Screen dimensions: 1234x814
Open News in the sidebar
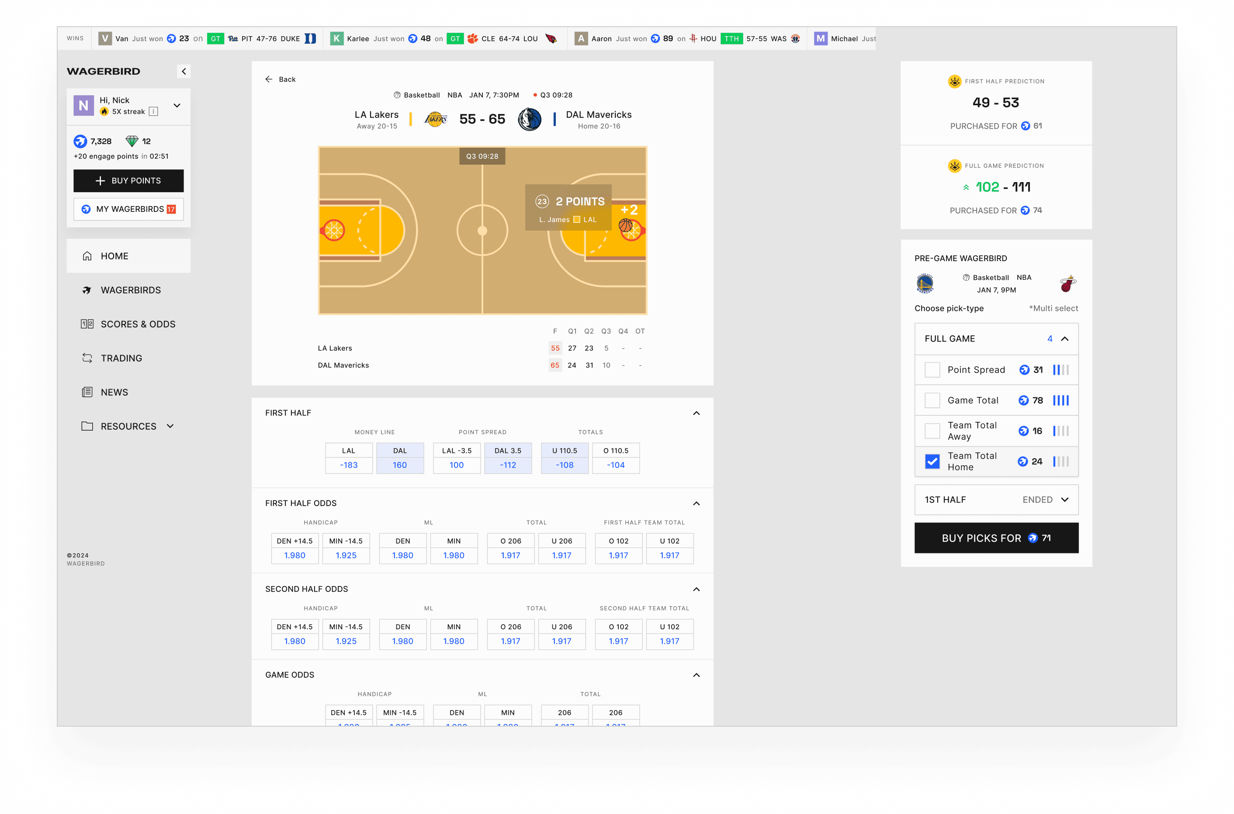pos(128,392)
